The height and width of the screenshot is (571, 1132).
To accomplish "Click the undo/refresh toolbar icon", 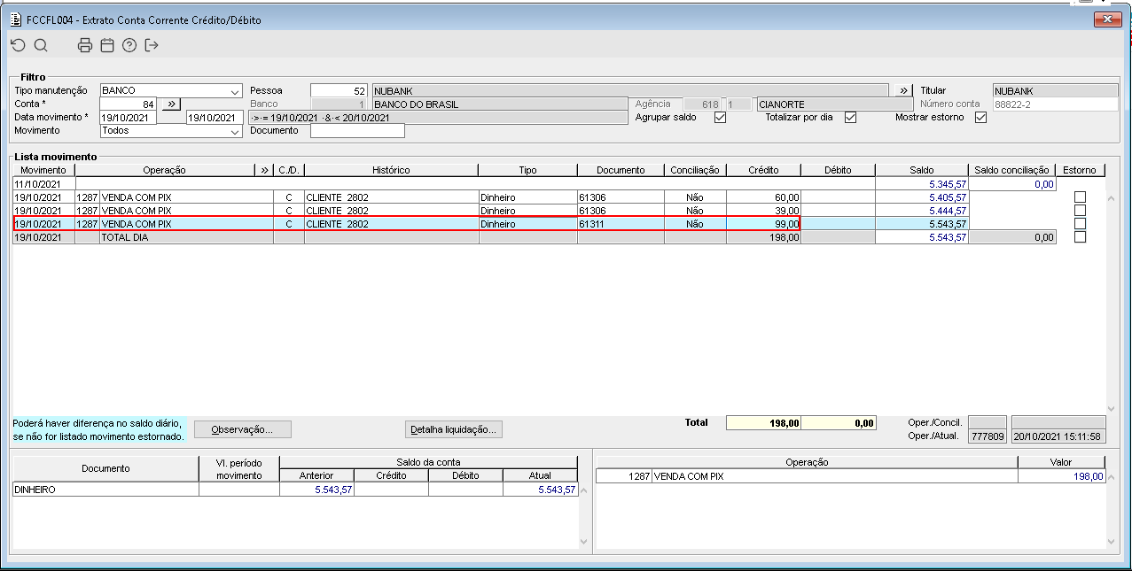I will click(x=19, y=45).
